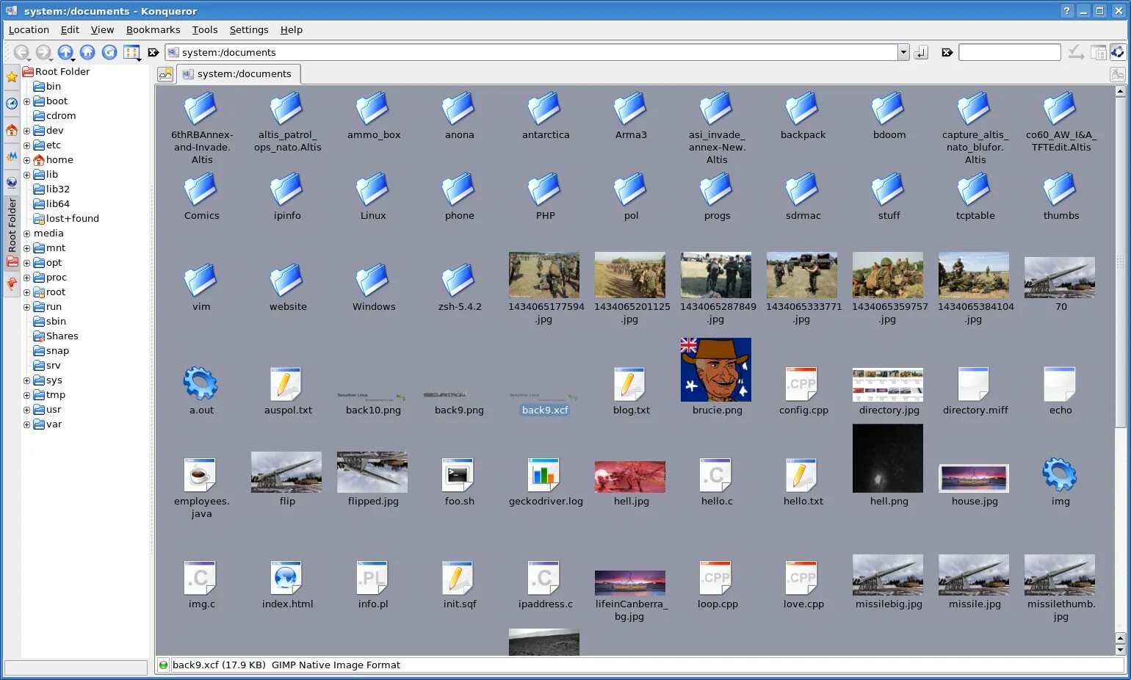Click the location bar URL field
This screenshot has width=1131, height=680.
532,52
